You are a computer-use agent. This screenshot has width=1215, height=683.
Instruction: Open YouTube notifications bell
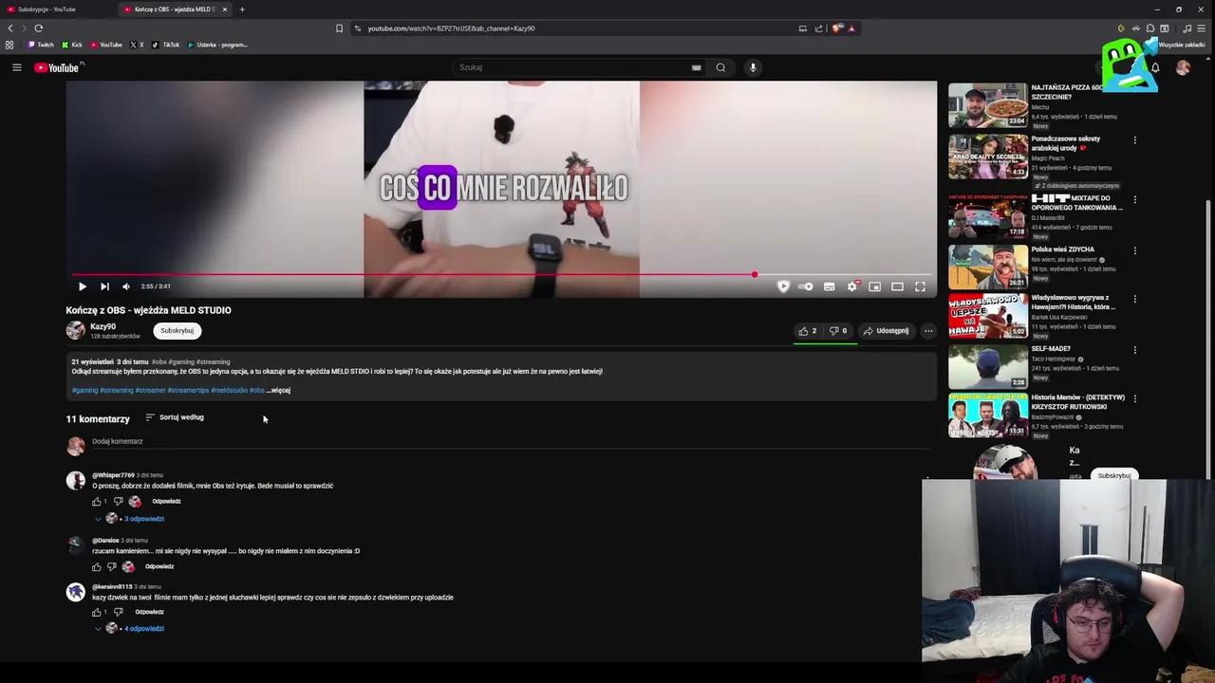pos(1155,67)
